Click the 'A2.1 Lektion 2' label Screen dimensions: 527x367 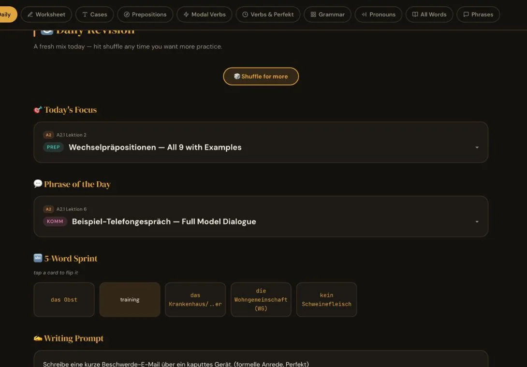click(x=71, y=135)
